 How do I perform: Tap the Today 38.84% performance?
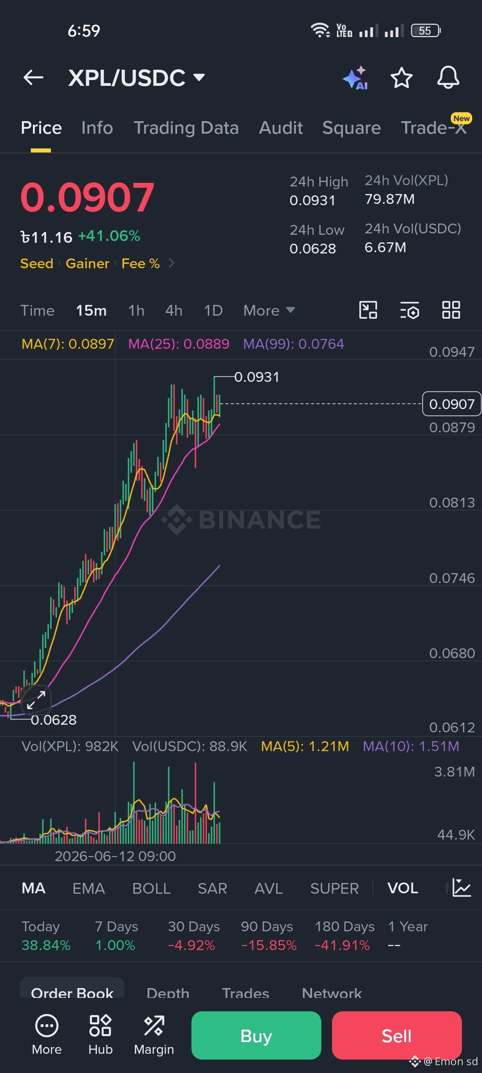(x=46, y=936)
